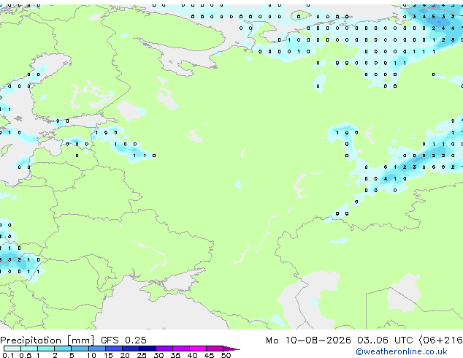Click the legend arrow tip beyond 50

pyautogui.click(x=231, y=349)
